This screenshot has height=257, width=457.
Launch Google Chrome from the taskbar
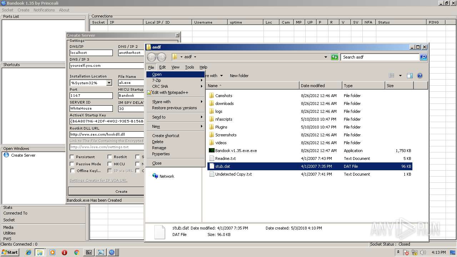(x=76, y=252)
